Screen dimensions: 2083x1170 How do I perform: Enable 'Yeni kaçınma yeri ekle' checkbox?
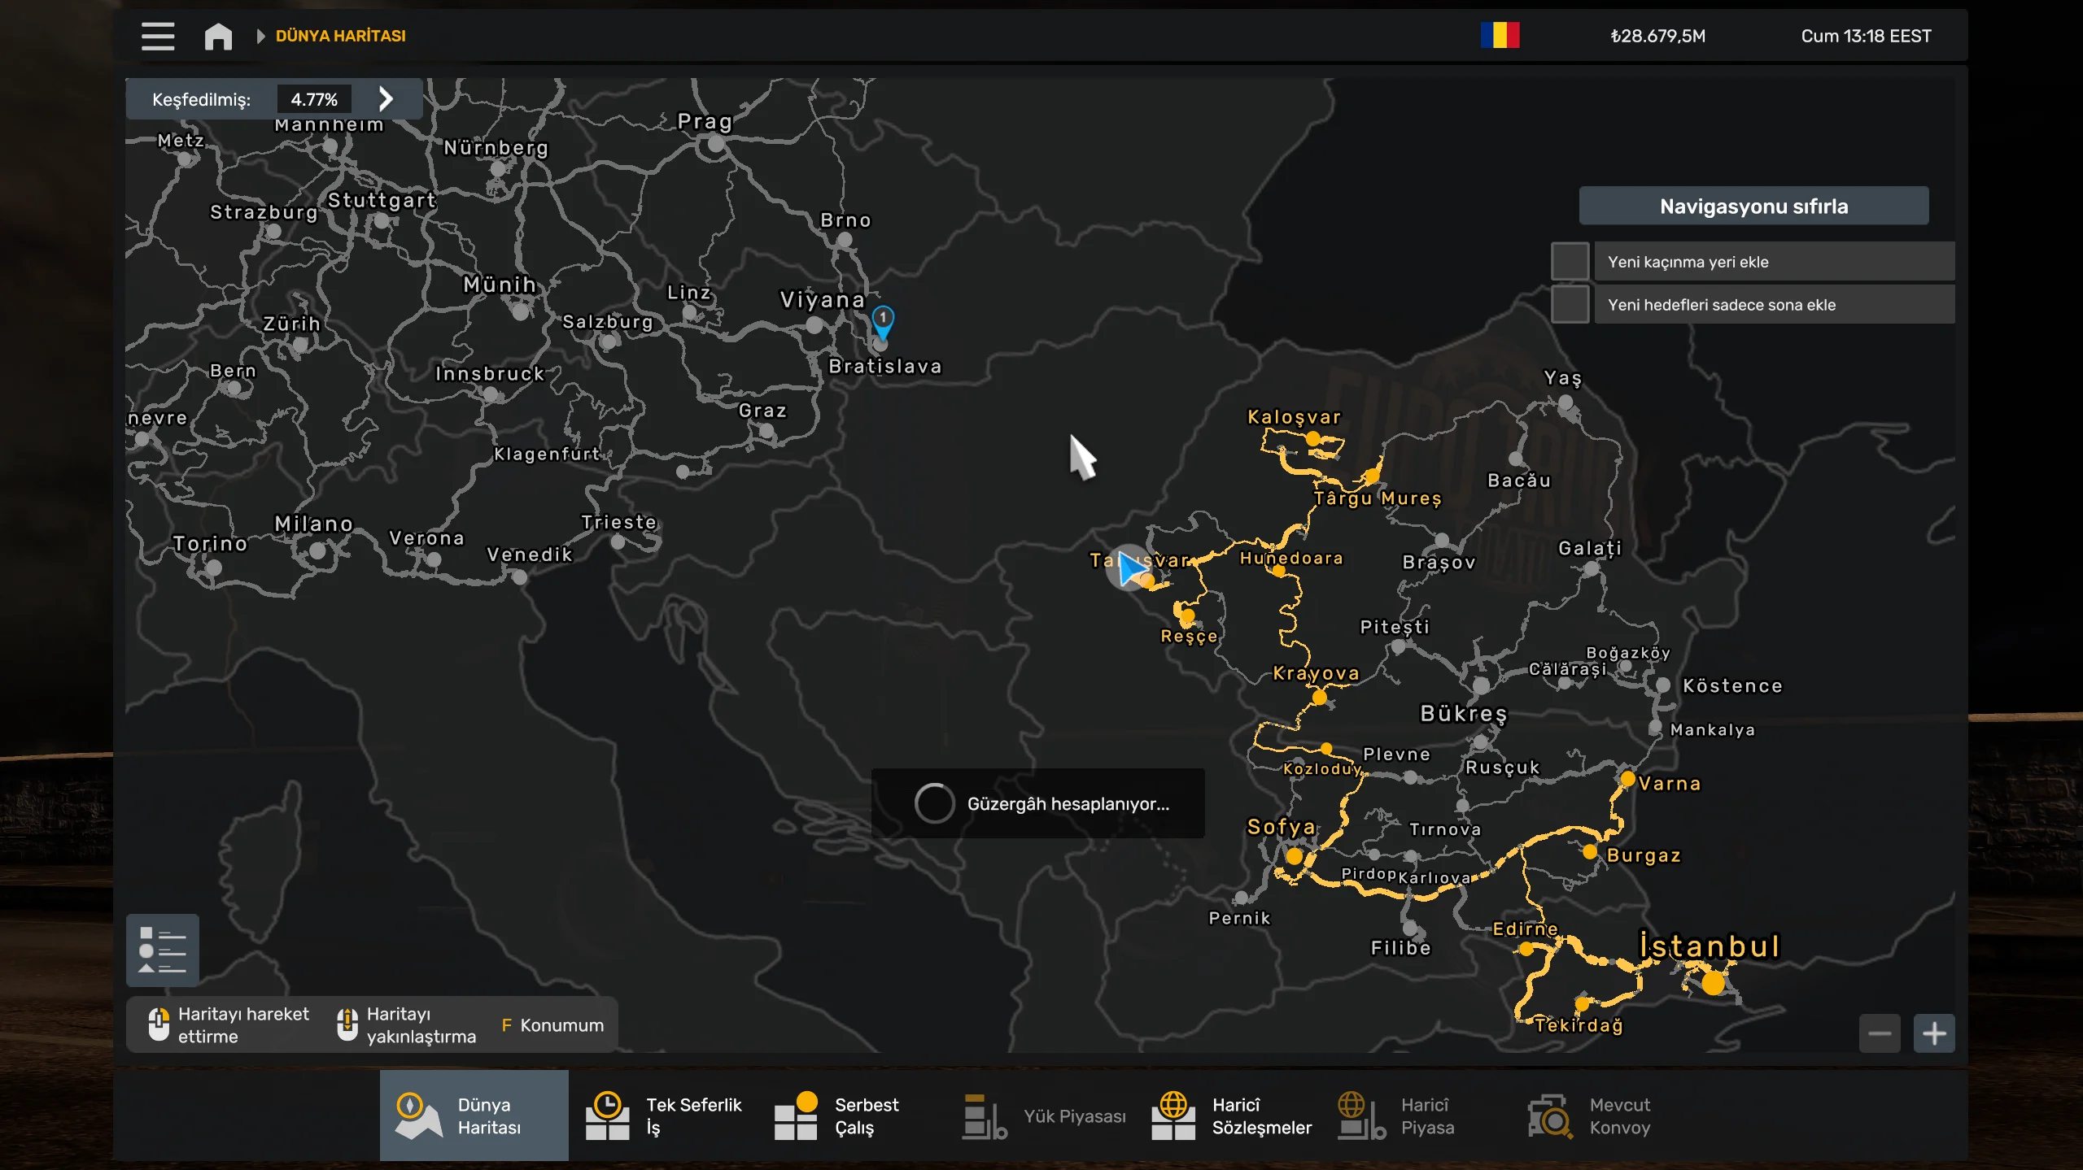1570,262
